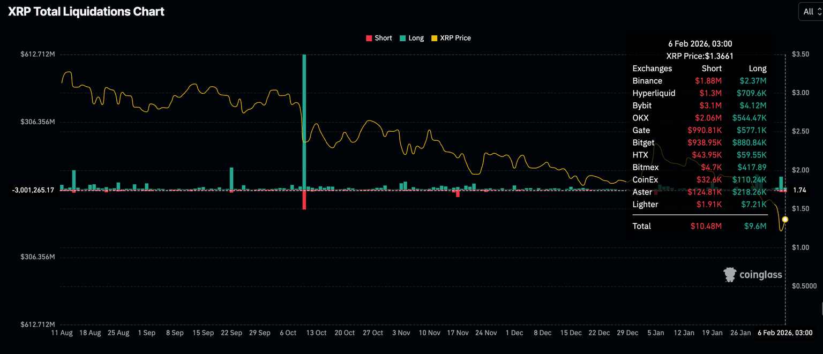823x354 pixels.
Task: Click the 13 Oct date on x-axis
Action: coord(316,333)
